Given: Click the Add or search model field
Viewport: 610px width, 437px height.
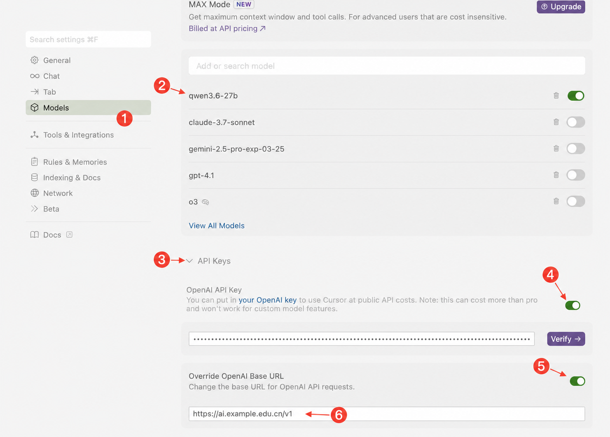Looking at the screenshot, I should point(387,66).
